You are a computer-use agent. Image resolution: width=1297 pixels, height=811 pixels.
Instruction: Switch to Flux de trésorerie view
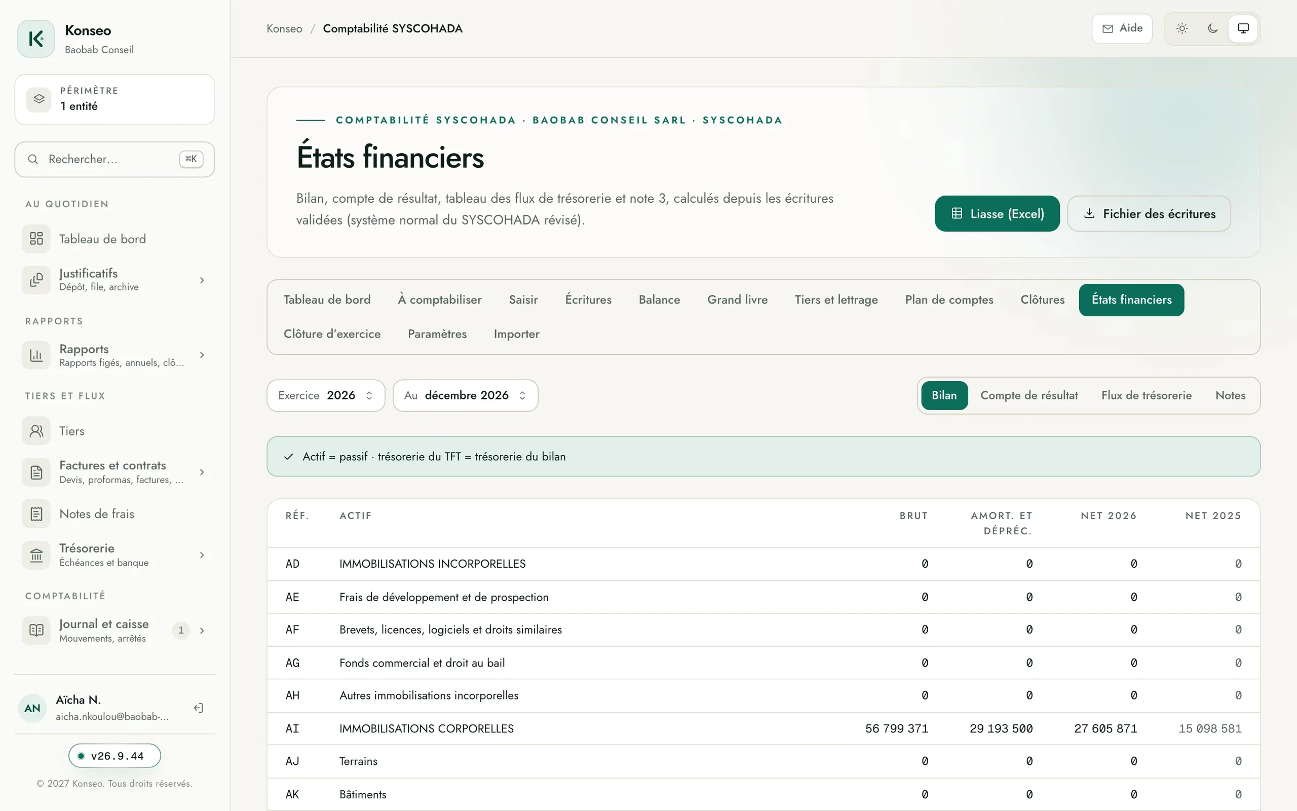(x=1147, y=396)
